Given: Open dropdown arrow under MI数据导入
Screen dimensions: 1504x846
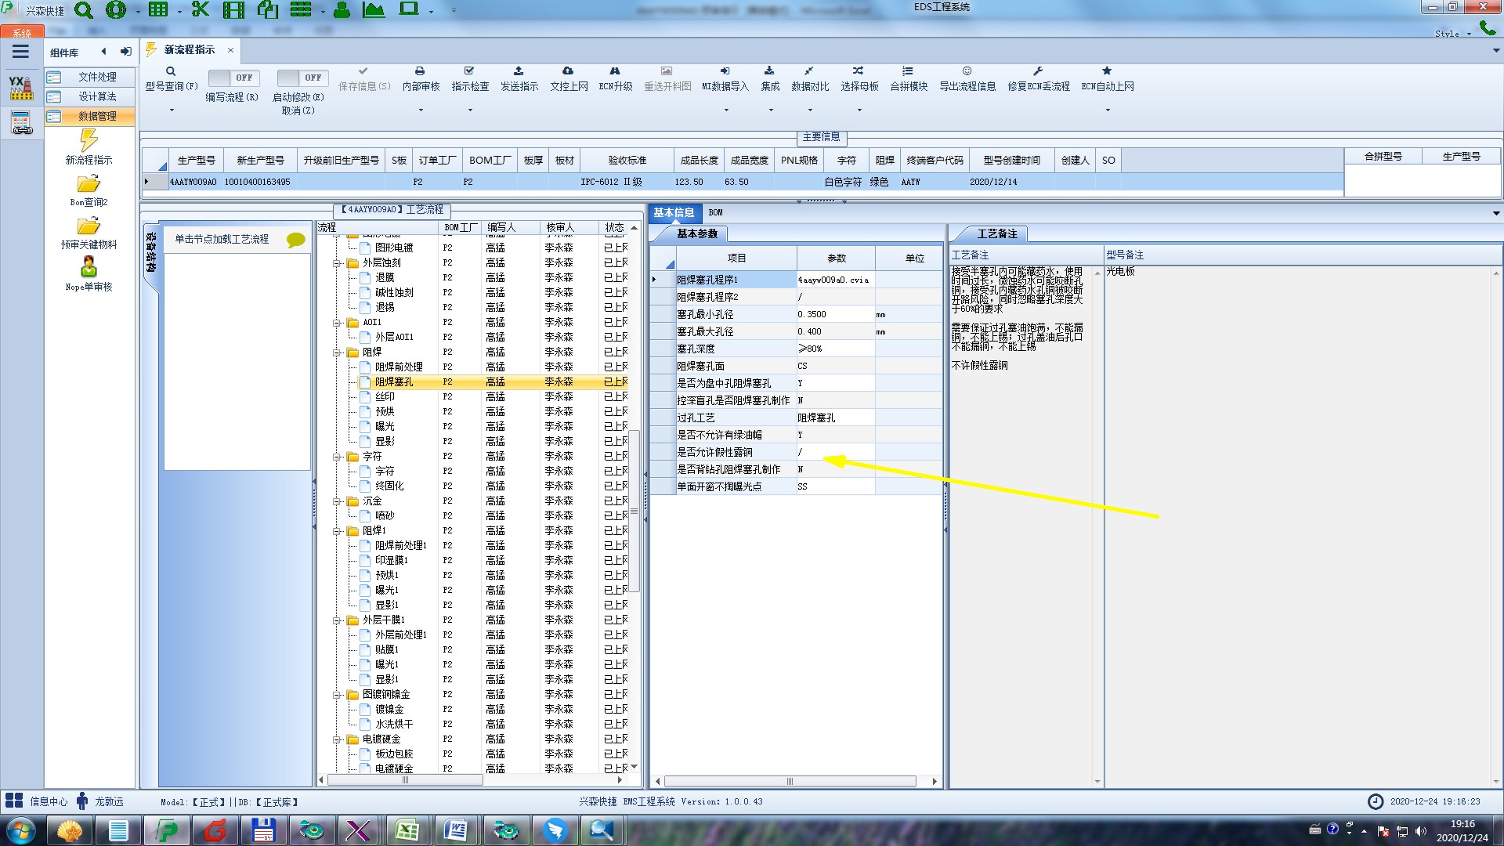Looking at the screenshot, I should coord(725,110).
